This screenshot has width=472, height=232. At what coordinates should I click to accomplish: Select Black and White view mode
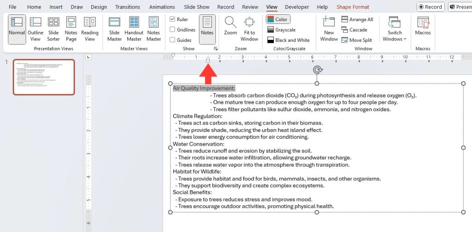[289, 40]
